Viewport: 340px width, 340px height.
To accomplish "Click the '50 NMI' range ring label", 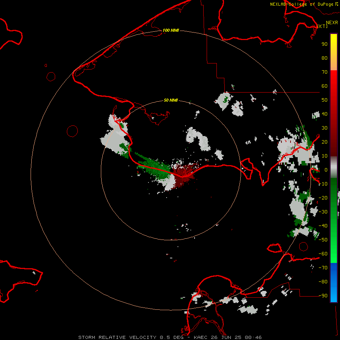I will (171, 100).
